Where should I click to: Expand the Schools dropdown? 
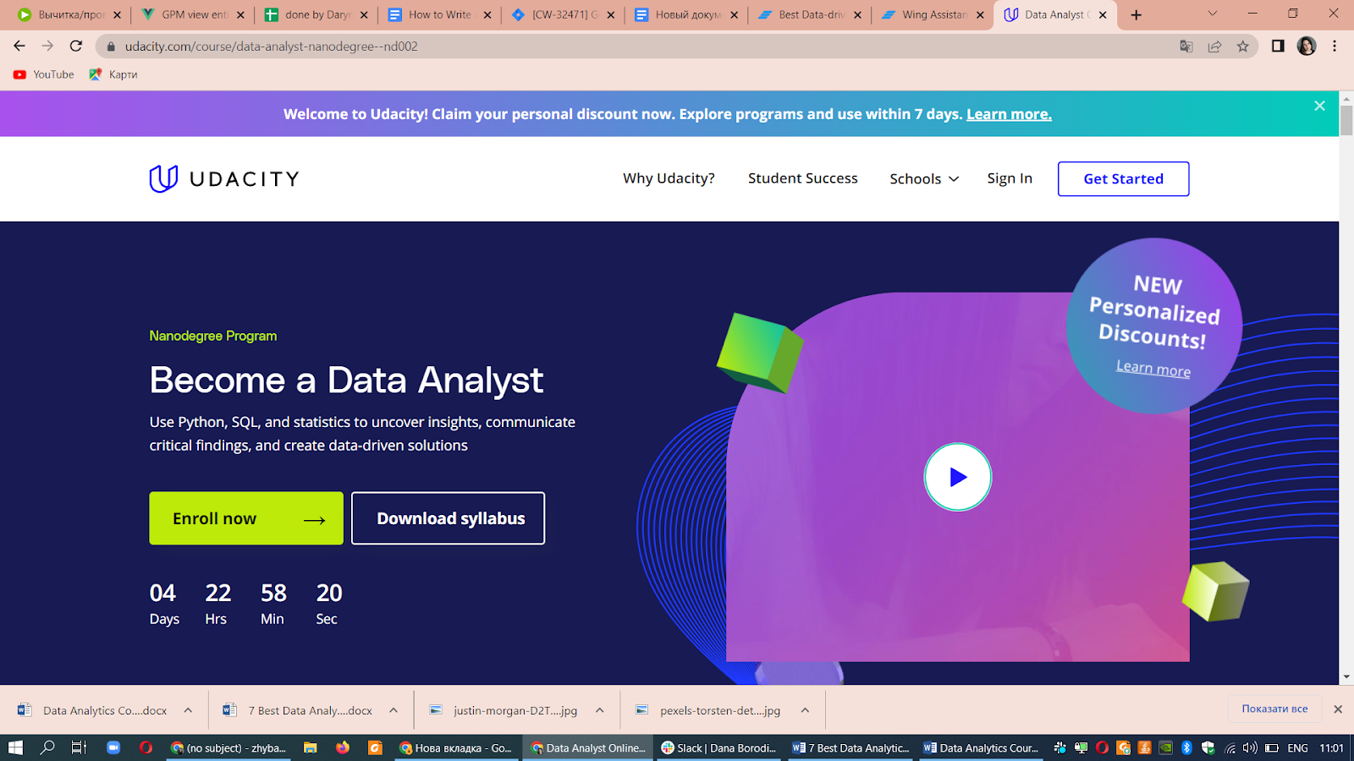(x=924, y=178)
